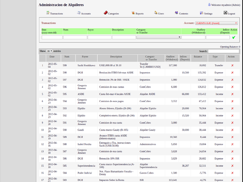Delete transaction 597 Retención 3% ISR

point(232,80)
